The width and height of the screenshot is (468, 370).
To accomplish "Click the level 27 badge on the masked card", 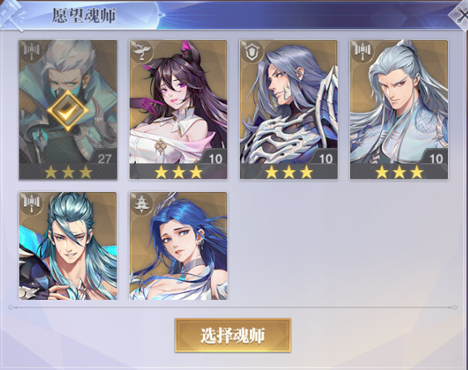I will pos(104,159).
